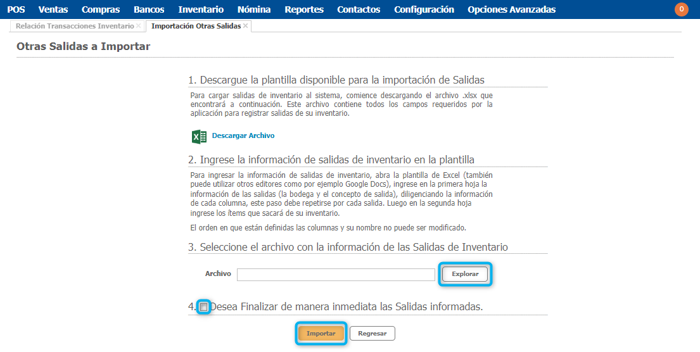The width and height of the screenshot is (700, 352).
Task: Open the Bancos menu
Action: (x=149, y=9)
